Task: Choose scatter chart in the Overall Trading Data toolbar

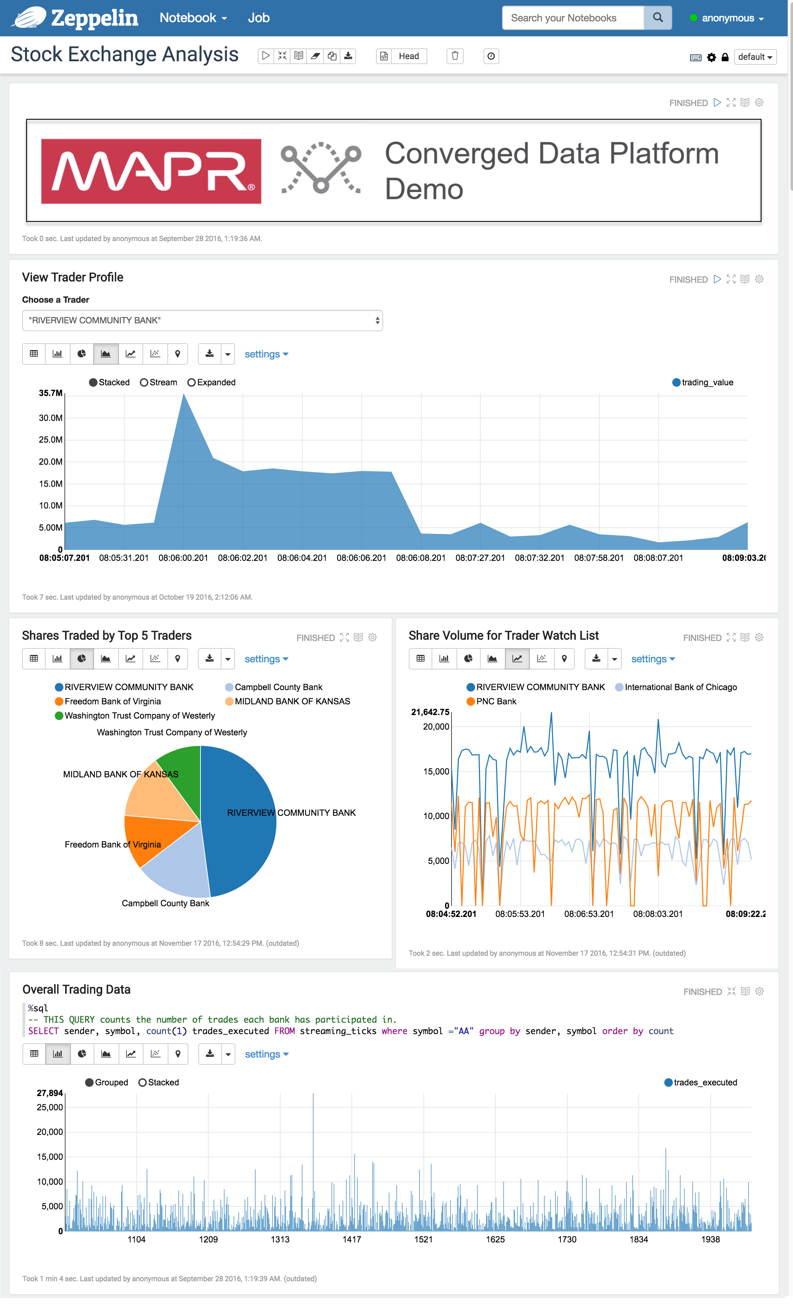Action: pyautogui.click(x=155, y=1054)
